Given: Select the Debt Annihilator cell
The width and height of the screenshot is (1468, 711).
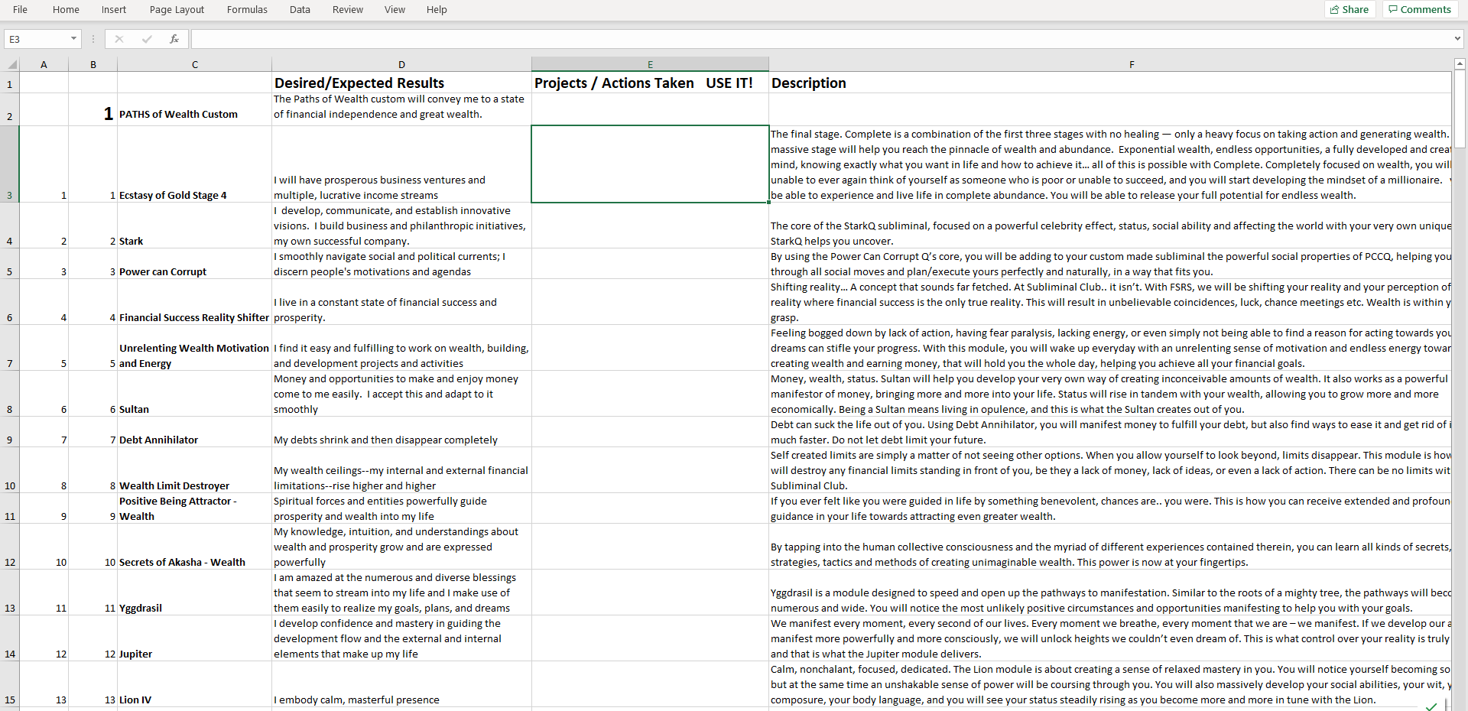Looking at the screenshot, I should click(194, 432).
